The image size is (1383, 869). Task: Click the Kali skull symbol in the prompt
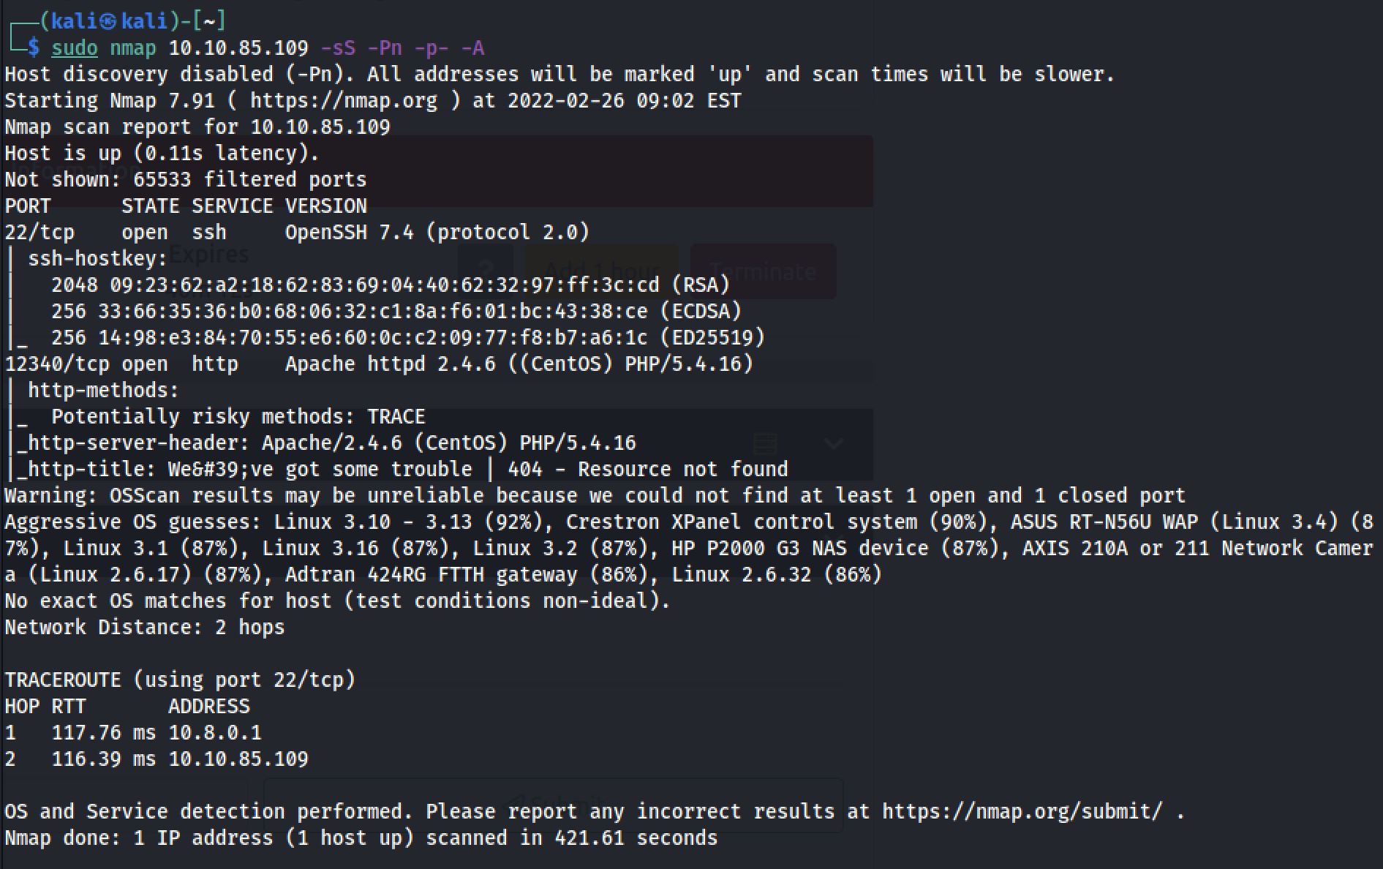108,22
